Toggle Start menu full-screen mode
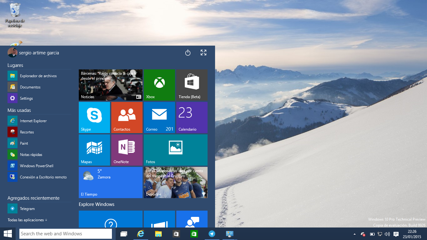 tap(203, 52)
